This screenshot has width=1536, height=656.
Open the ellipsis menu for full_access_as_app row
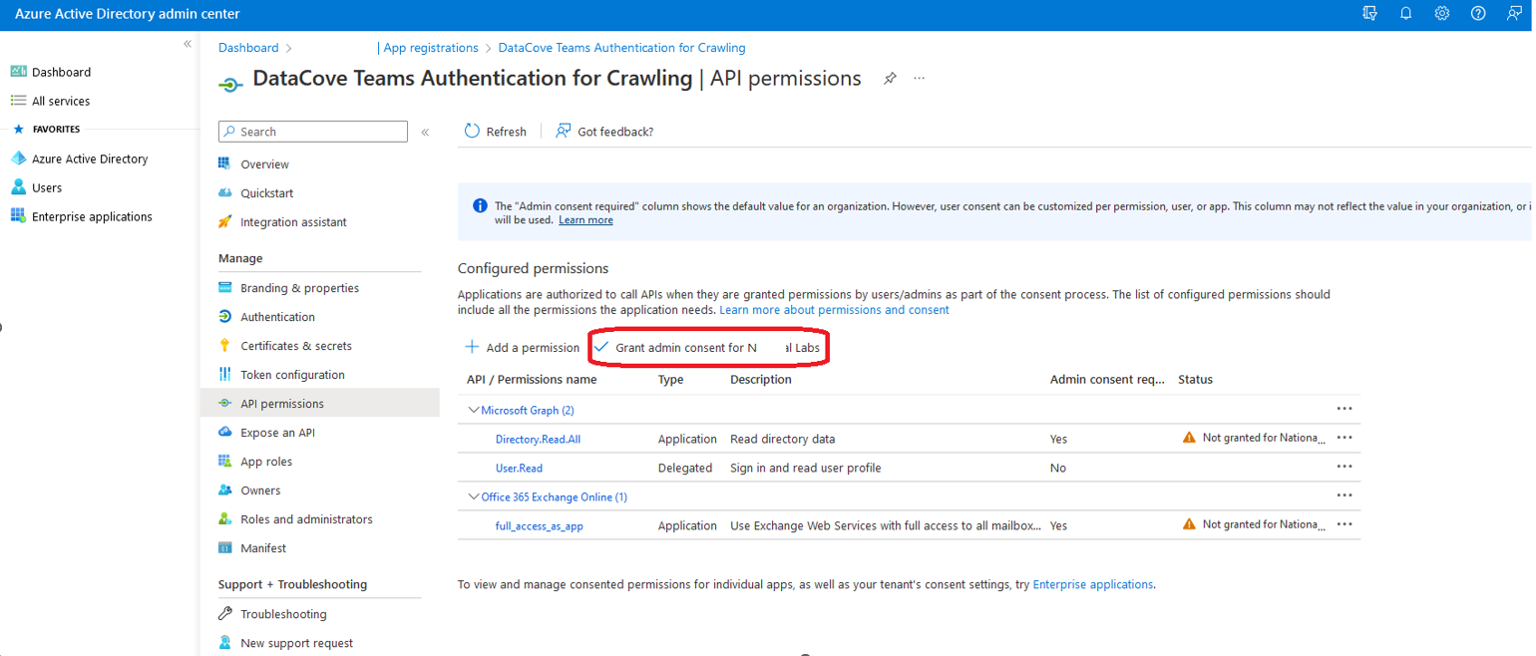[x=1344, y=524]
